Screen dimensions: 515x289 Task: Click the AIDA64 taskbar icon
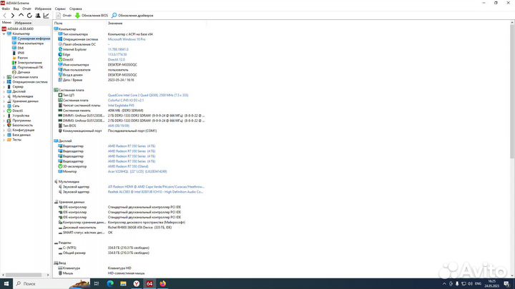tap(149, 284)
